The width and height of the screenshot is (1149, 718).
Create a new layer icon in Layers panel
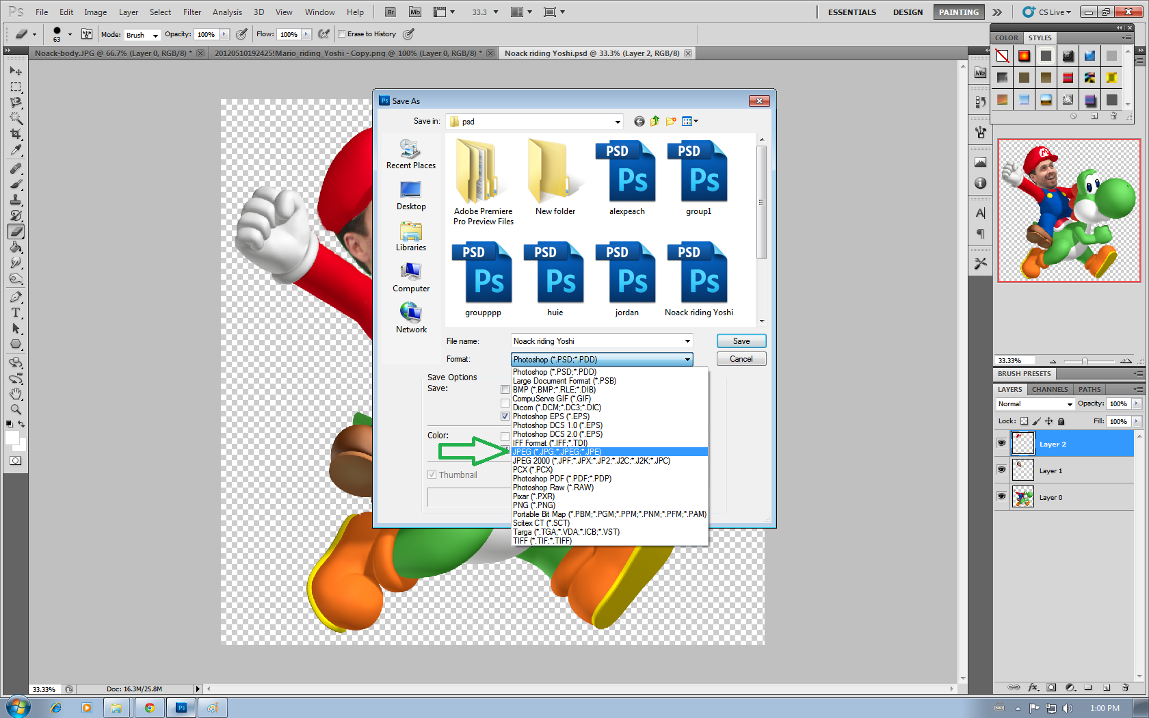coord(1107,687)
